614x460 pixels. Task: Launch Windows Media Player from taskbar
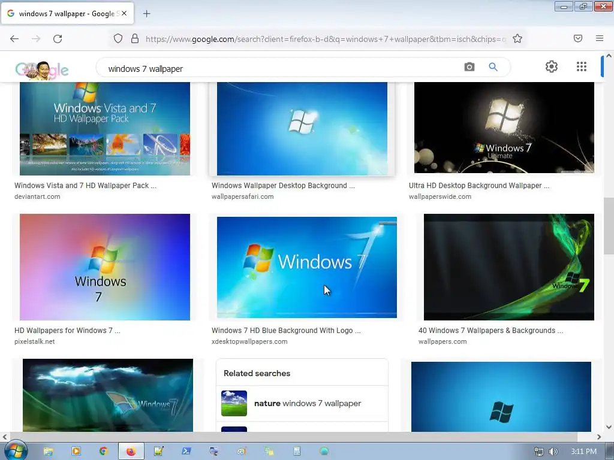click(x=76, y=451)
